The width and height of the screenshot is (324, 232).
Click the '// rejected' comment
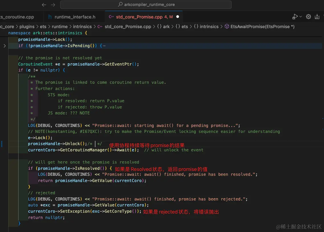tap(42, 193)
